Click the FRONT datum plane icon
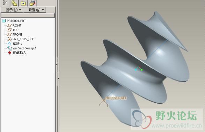 [x=9, y=34]
